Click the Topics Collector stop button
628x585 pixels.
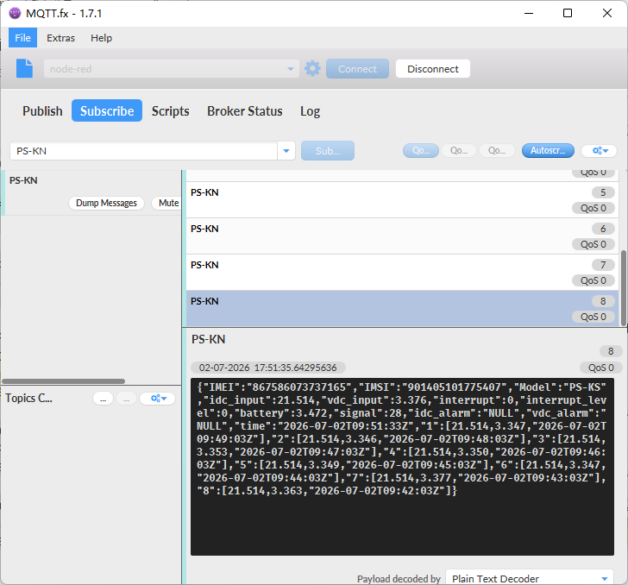pyautogui.click(x=126, y=399)
